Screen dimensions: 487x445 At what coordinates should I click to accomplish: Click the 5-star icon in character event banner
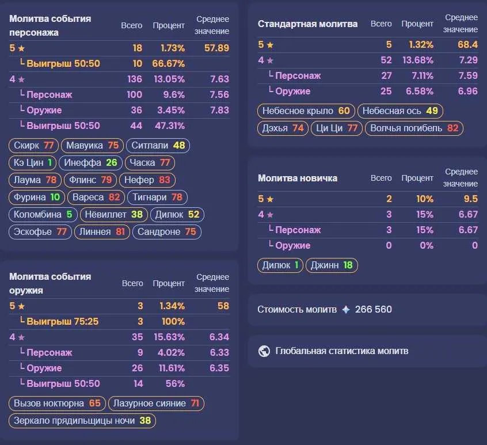21,48
